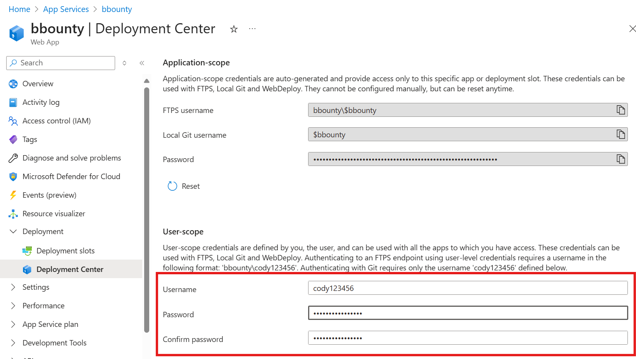This screenshot has width=636, height=359.
Task: Navigate to Home via breadcrumb
Action: coord(19,9)
